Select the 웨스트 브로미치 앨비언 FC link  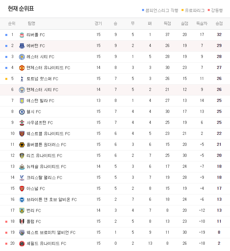[51, 232]
